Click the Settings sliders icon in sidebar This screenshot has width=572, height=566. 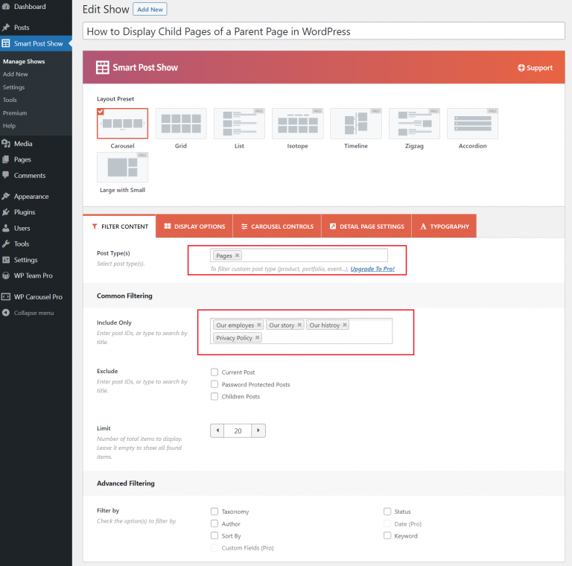click(x=6, y=260)
